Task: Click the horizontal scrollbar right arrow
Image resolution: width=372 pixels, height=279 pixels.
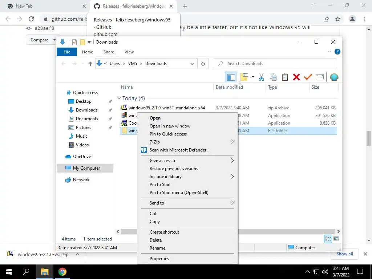Action: point(338,231)
